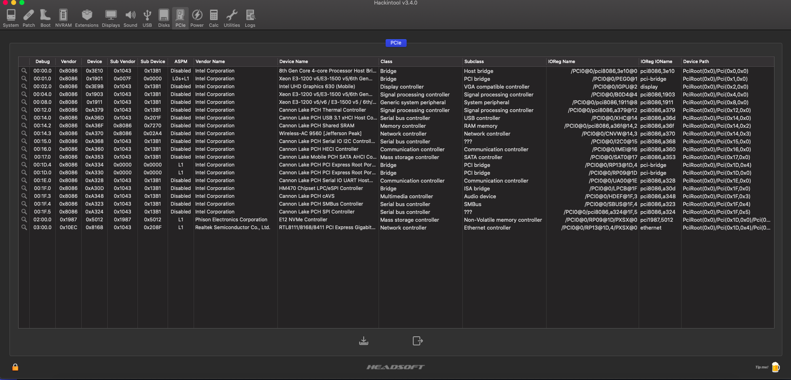Click the Tip me beer icon
791x380 pixels.
click(x=775, y=367)
